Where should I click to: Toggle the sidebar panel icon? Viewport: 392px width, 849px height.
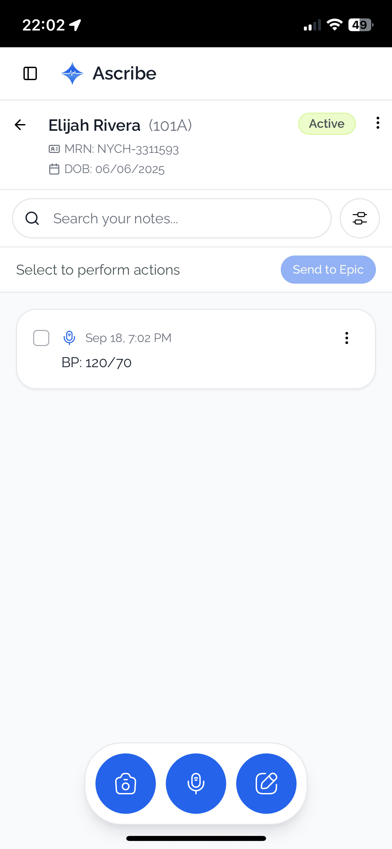point(30,73)
